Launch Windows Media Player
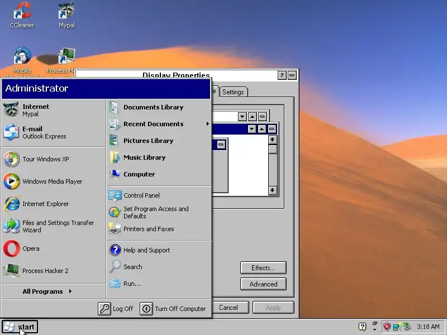 coord(54,181)
